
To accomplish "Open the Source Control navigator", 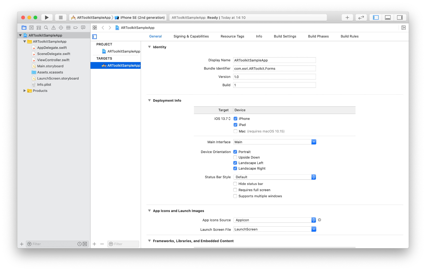I will pos(31,28).
